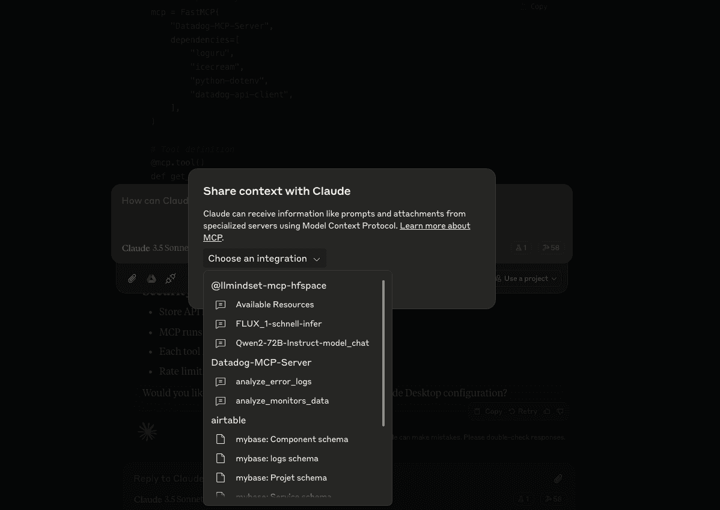Viewport: 720px width, 510px height.
Task: Click the Retry button under response
Action: pyautogui.click(x=523, y=411)
